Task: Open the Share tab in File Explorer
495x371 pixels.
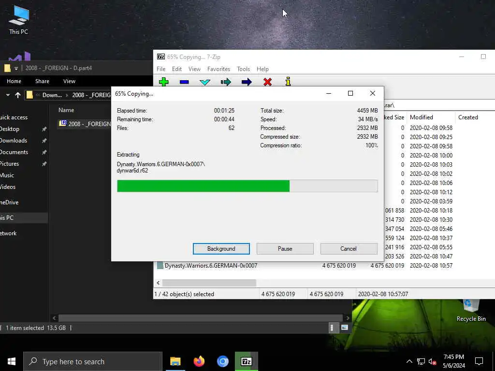Action: coord(43,81)
